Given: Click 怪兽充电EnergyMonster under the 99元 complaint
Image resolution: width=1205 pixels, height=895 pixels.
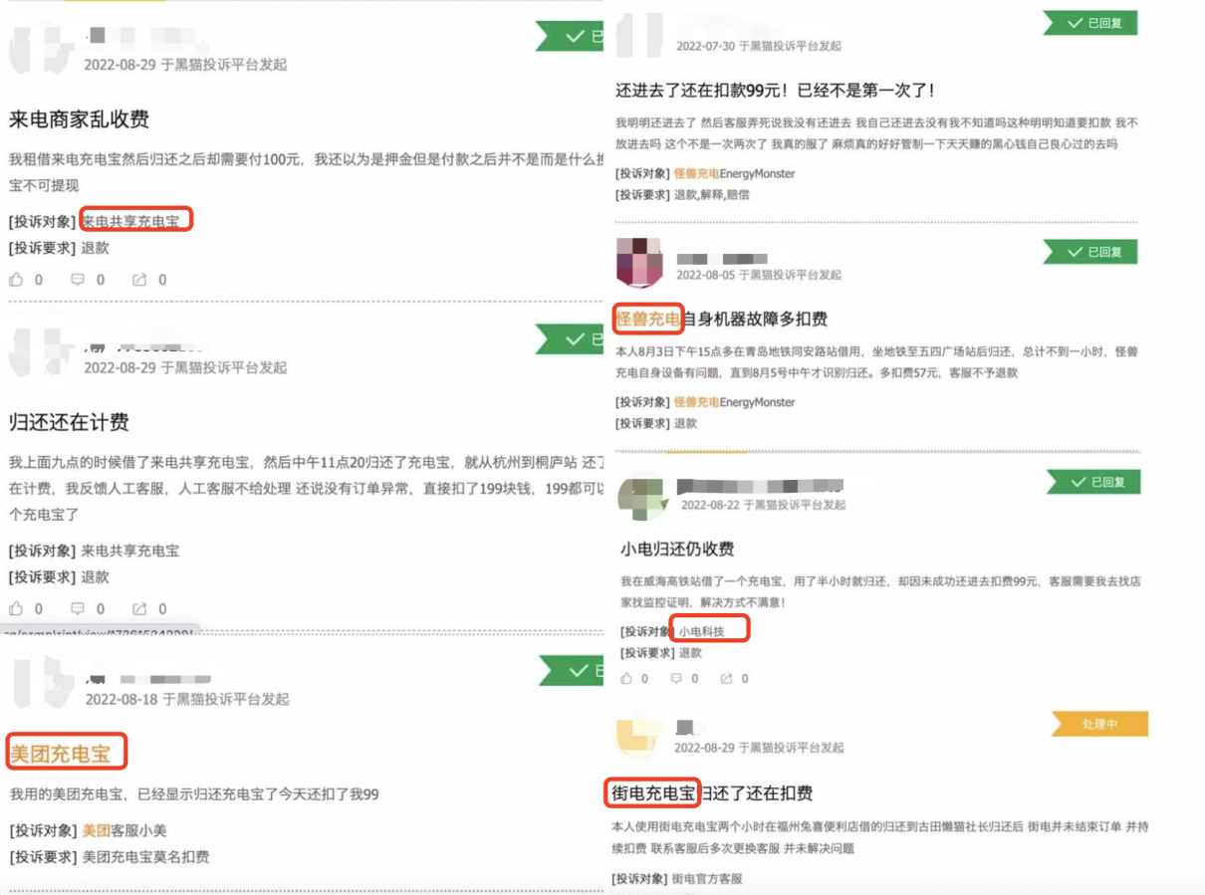Looking at the screenshot, I should pyautogui.click(x=735, y=173).
